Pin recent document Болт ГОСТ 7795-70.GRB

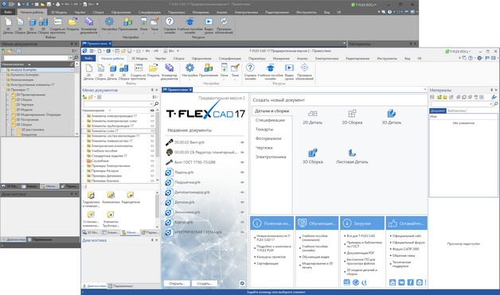[x=242, y=162]
